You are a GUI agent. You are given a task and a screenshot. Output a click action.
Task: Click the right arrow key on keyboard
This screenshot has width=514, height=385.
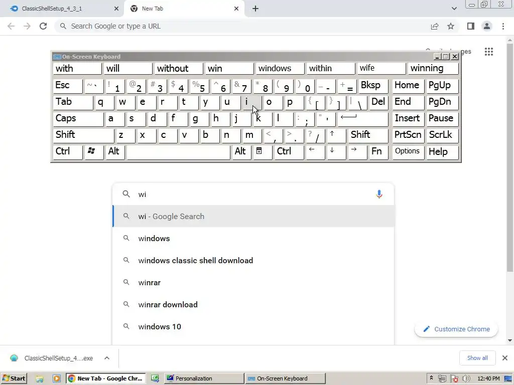pyautogui.click(x=357, y=151)
